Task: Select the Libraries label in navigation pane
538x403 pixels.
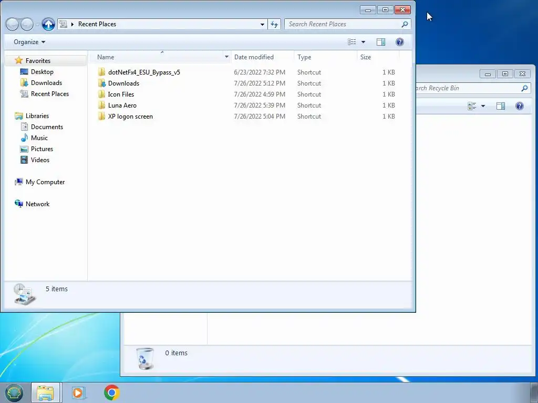Action: coord(37,116)
